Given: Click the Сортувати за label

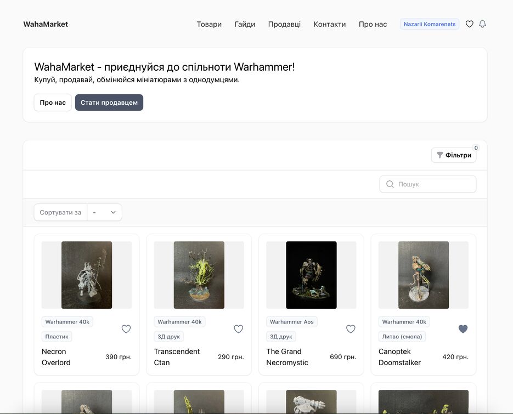Looking at the screenshot, I should point(60,212).
